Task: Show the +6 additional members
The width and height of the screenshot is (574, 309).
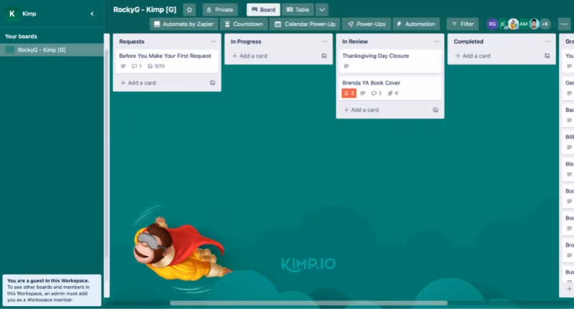Action: pyautogui.click(x=545, y=24)
